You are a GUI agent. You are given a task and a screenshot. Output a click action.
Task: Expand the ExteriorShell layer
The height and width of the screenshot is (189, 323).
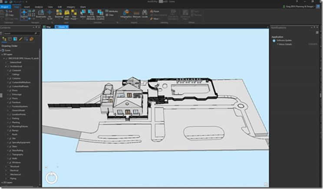[6, 62]
